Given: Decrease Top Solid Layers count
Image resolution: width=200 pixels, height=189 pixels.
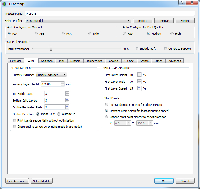Looking at the screenshot, I should [67, 94].
